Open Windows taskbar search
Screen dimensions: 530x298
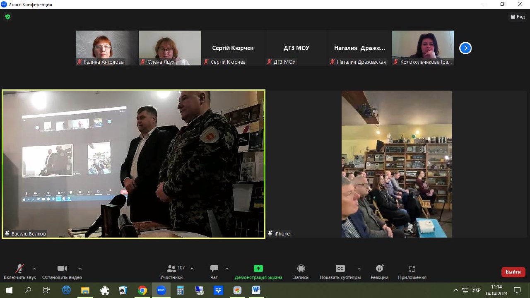(28, 290)
